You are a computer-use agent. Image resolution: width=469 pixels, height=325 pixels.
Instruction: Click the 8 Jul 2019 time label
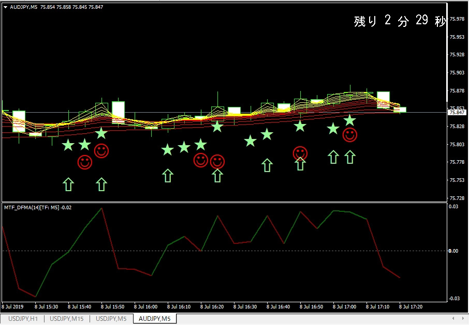(x=12, y=306)
